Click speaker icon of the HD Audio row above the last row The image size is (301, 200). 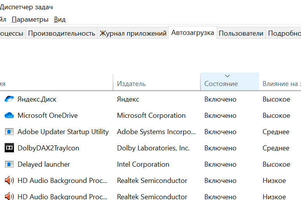9,181
